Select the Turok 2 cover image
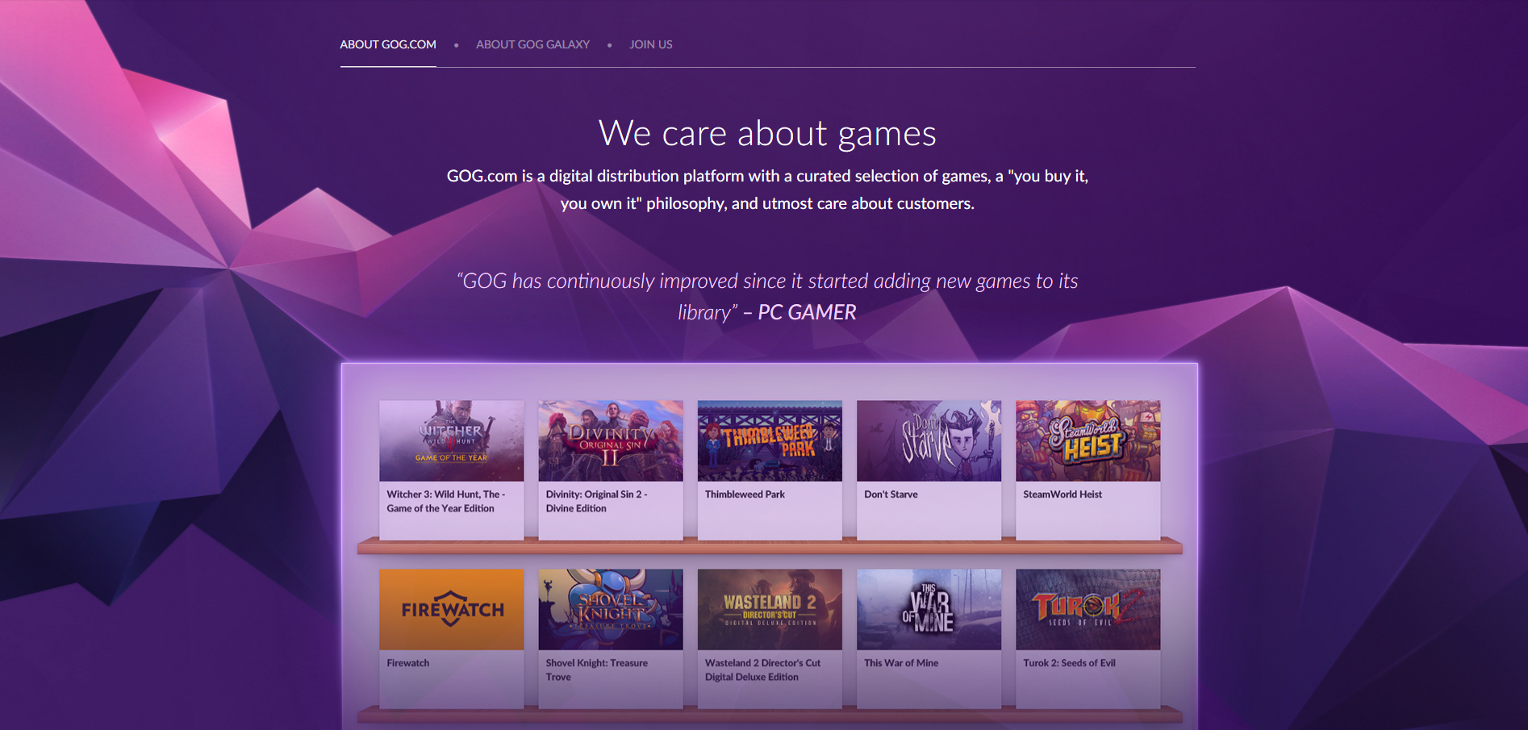This screenshot has height=730, width=1528. coord(1088,609)
